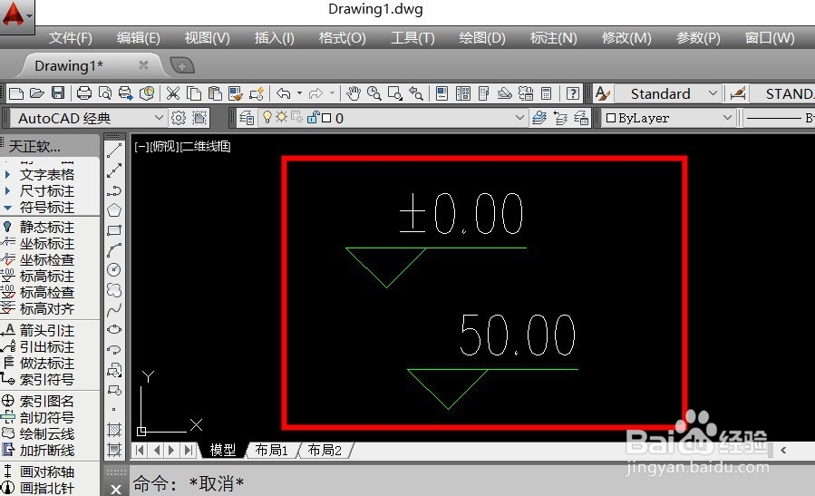Open plot preview
The width and height of the screenshot is (815, 496).
pos(104,93)
